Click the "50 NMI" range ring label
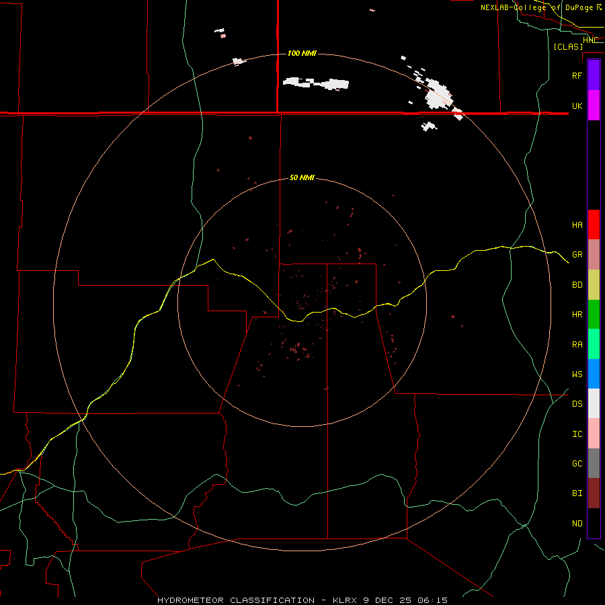 (x=302, y=177)
